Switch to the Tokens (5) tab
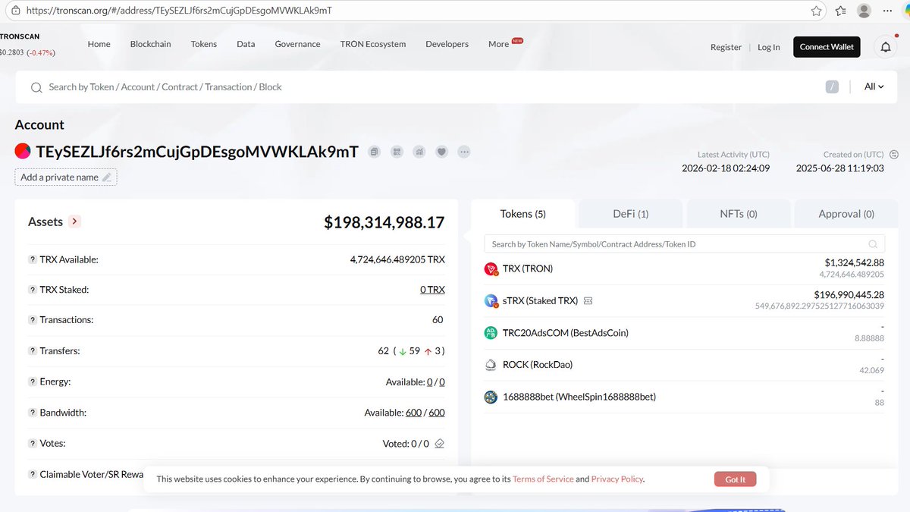910x512 pixels. point(523,214)
